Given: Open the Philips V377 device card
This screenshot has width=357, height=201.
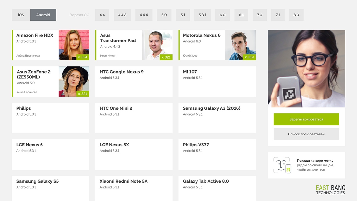Looking at the screenshot, I should click(x=217, y=154).
